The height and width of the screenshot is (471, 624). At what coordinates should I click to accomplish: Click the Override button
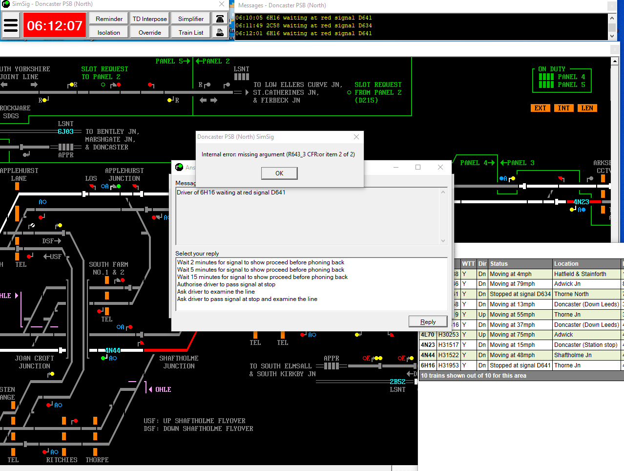(150, 32)
